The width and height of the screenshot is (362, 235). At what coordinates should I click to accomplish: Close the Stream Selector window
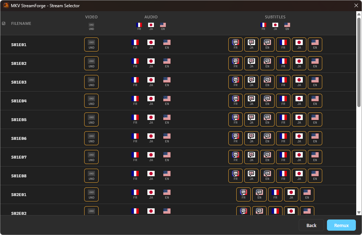point(356,5)
